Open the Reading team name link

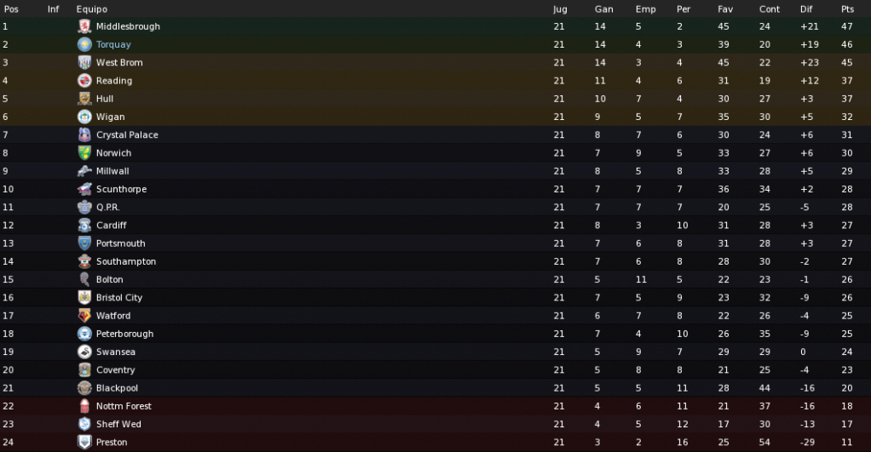click(114, 80)
